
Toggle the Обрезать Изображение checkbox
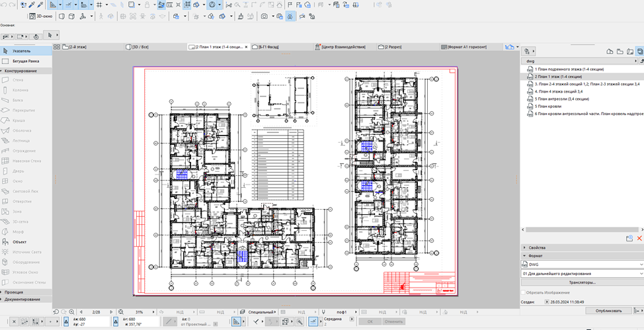point(523,292)
